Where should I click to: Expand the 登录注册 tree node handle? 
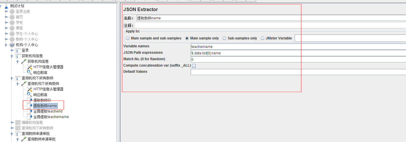pos(6,11)
